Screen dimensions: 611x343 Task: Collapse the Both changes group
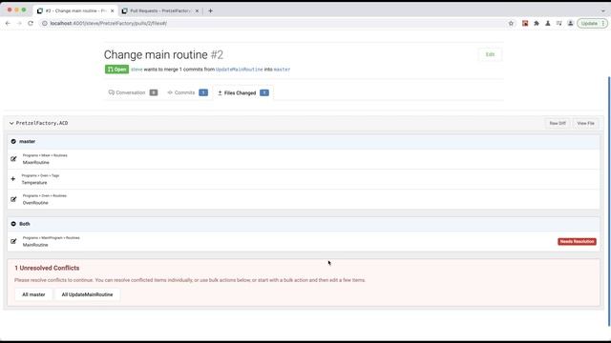click(x=13, y=224)
